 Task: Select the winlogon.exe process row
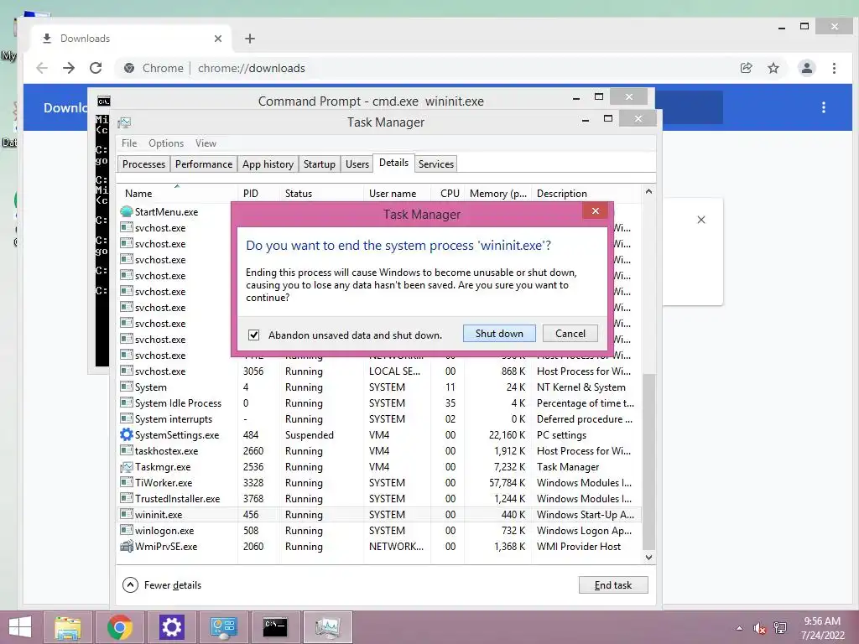(x=379, y=530)
